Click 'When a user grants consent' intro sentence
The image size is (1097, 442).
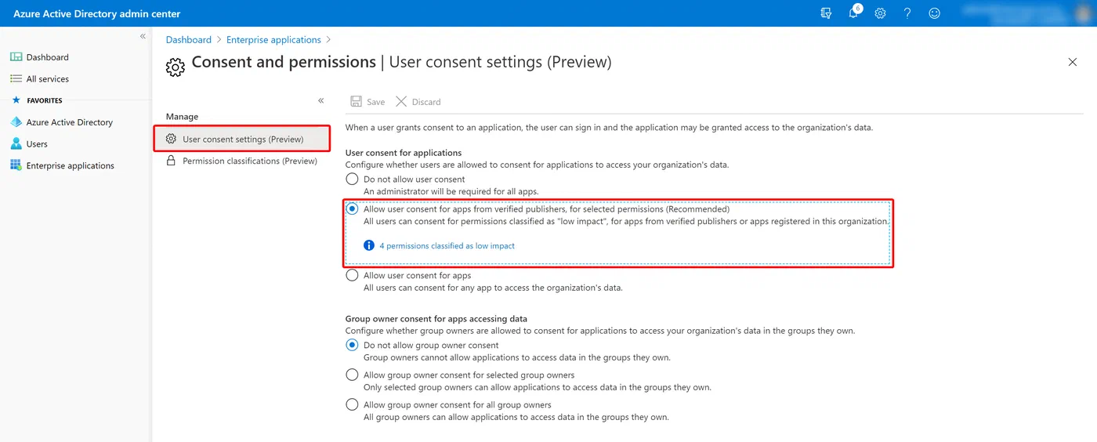(609, 127)
